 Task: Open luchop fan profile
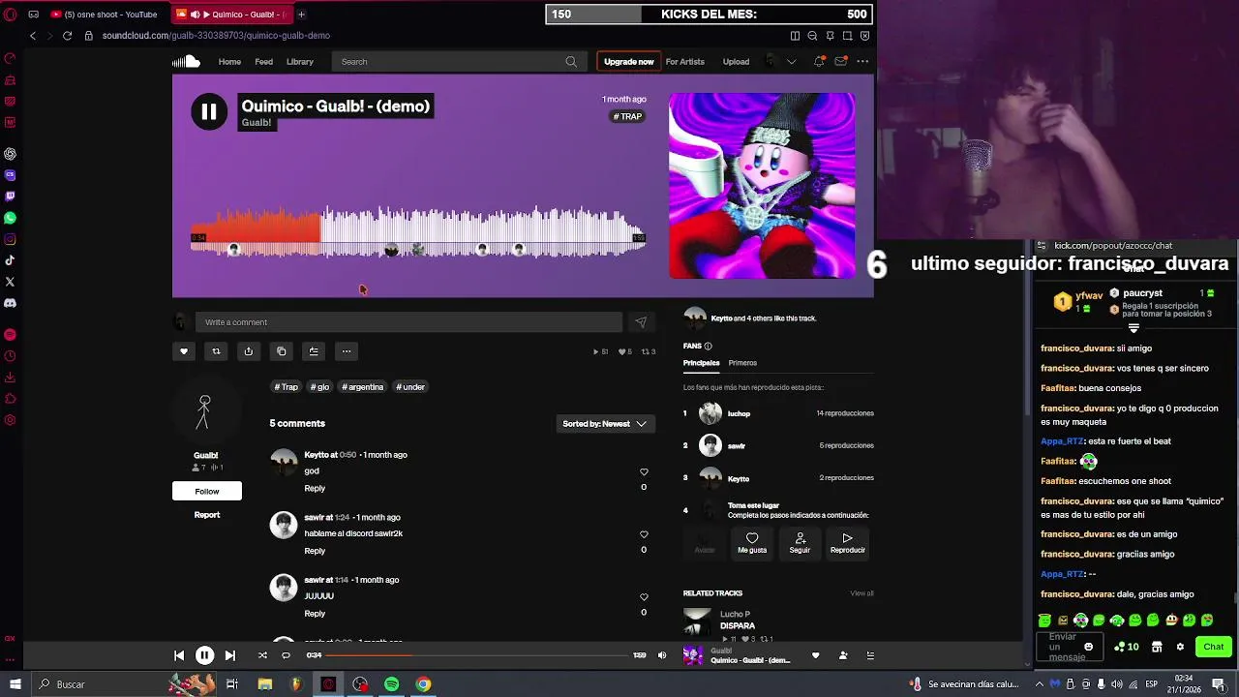(x=739, y=413)
